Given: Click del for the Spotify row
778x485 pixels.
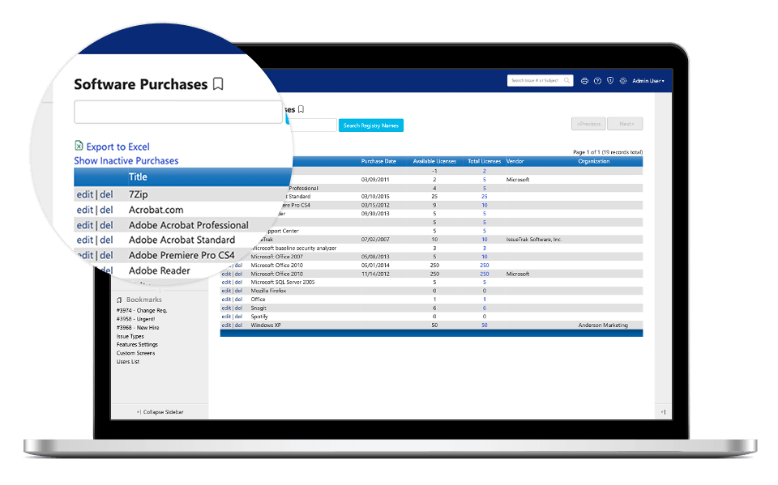Looking at the screenshot, I should pyautogui.click(x=238, y=317).
